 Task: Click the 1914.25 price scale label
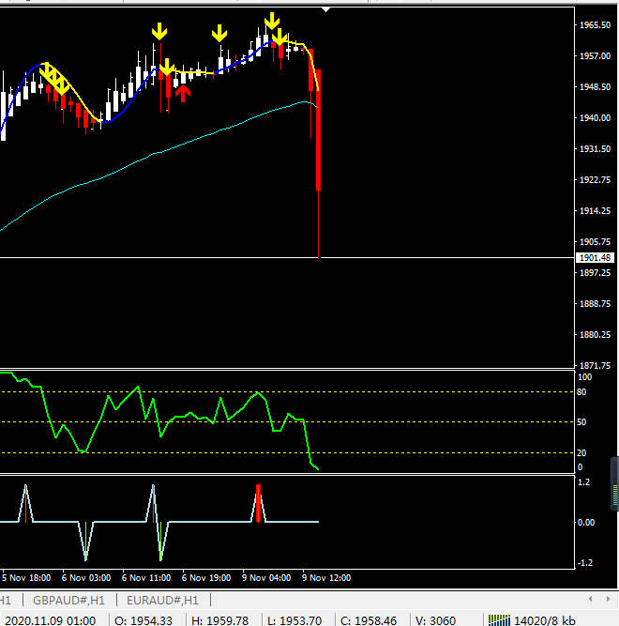(595, 211)
